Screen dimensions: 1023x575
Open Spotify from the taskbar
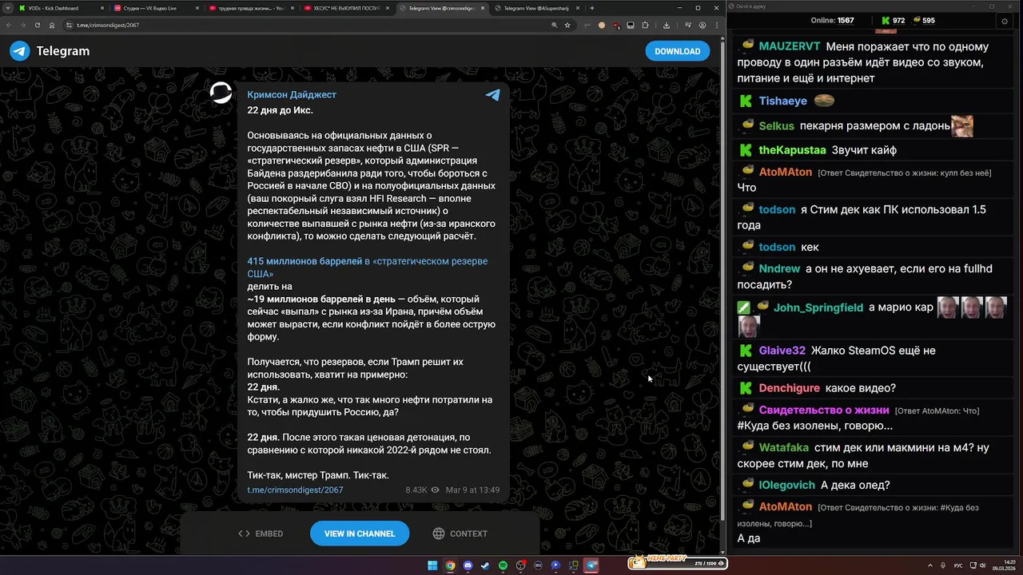[x=503, y=565]
